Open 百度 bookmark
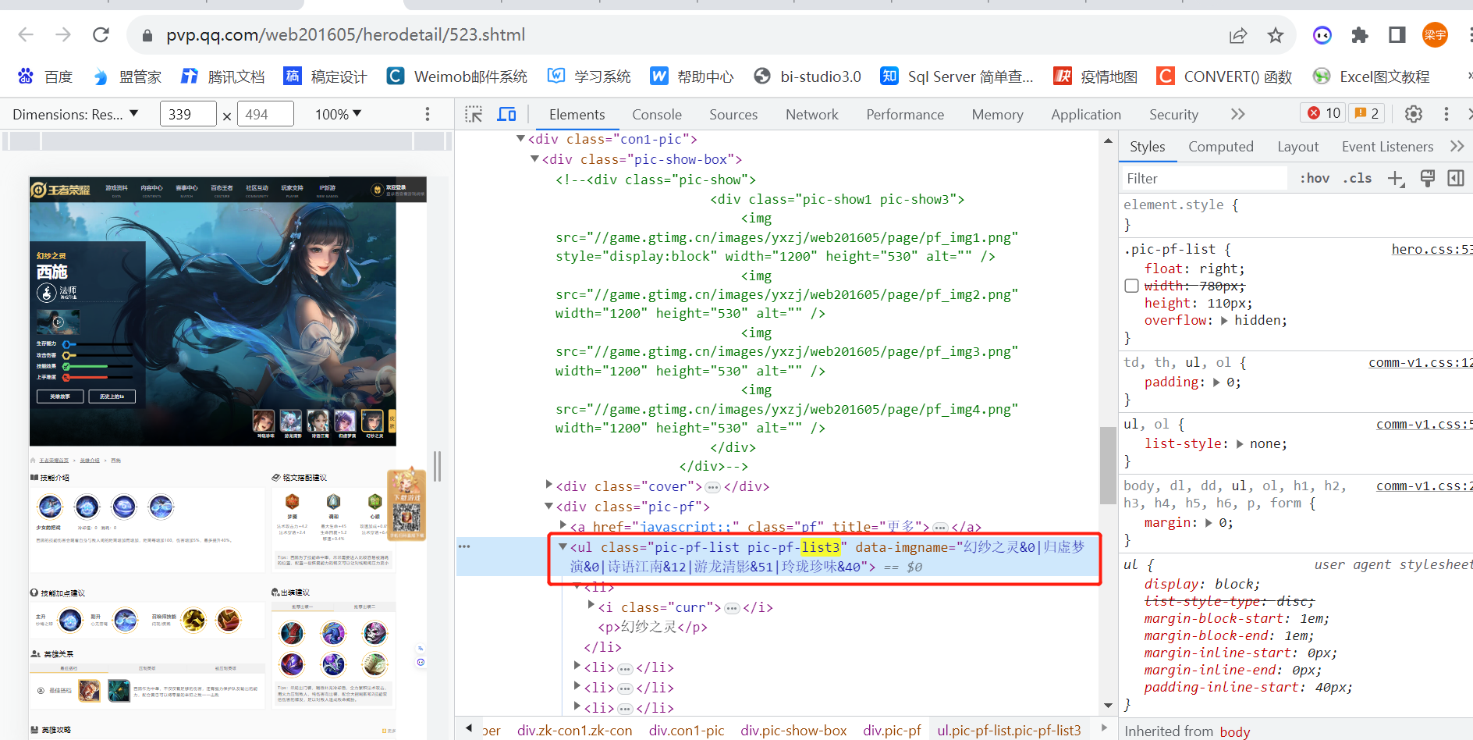 pyautogui.click(x=45, y=76)
